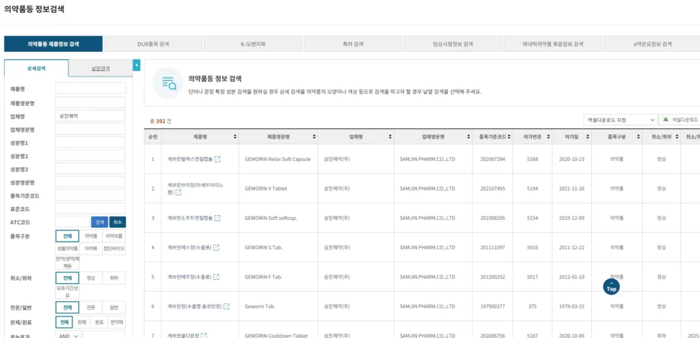Click the 표준코드 input field

pyautogui.click(x=91, y=209)
